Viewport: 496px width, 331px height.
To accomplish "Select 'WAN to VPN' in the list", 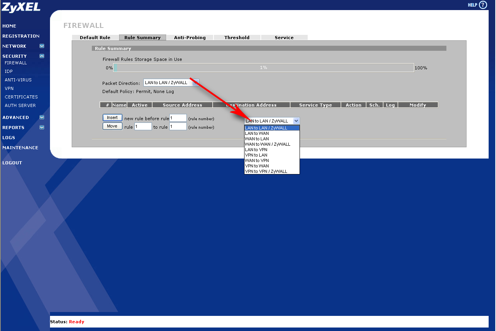I will [272, 160].
